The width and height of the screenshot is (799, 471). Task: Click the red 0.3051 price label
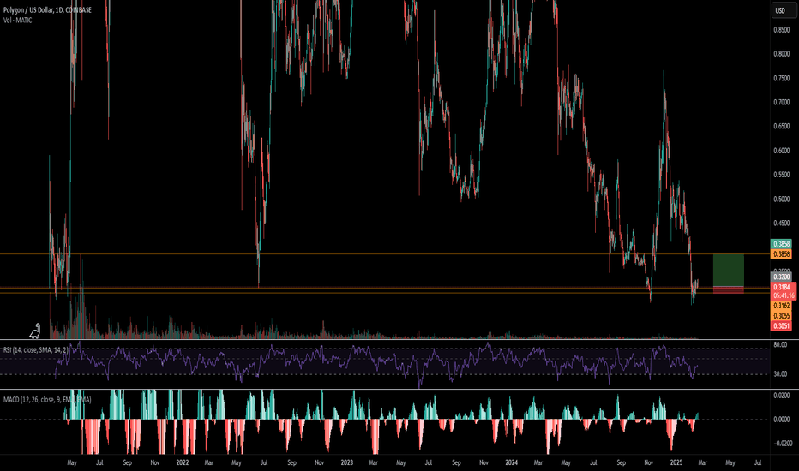point(781,326)
